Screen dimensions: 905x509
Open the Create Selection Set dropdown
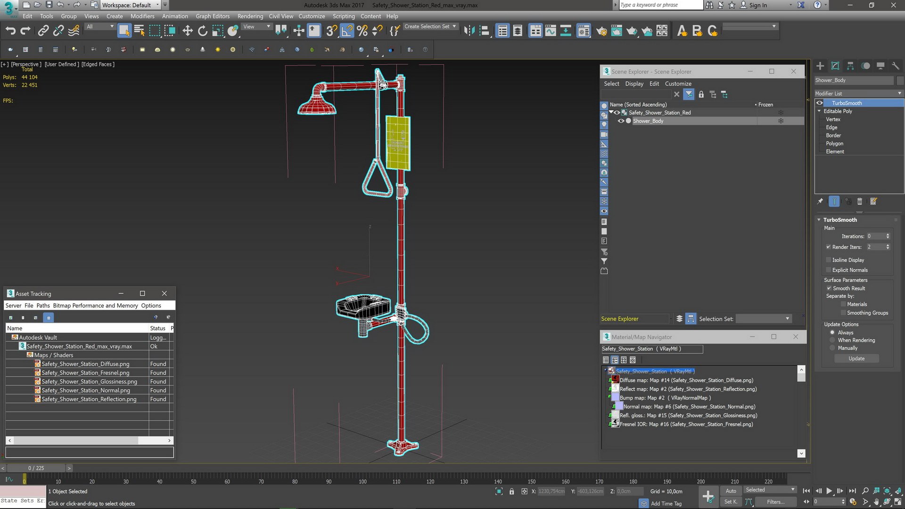pos(454,26)
